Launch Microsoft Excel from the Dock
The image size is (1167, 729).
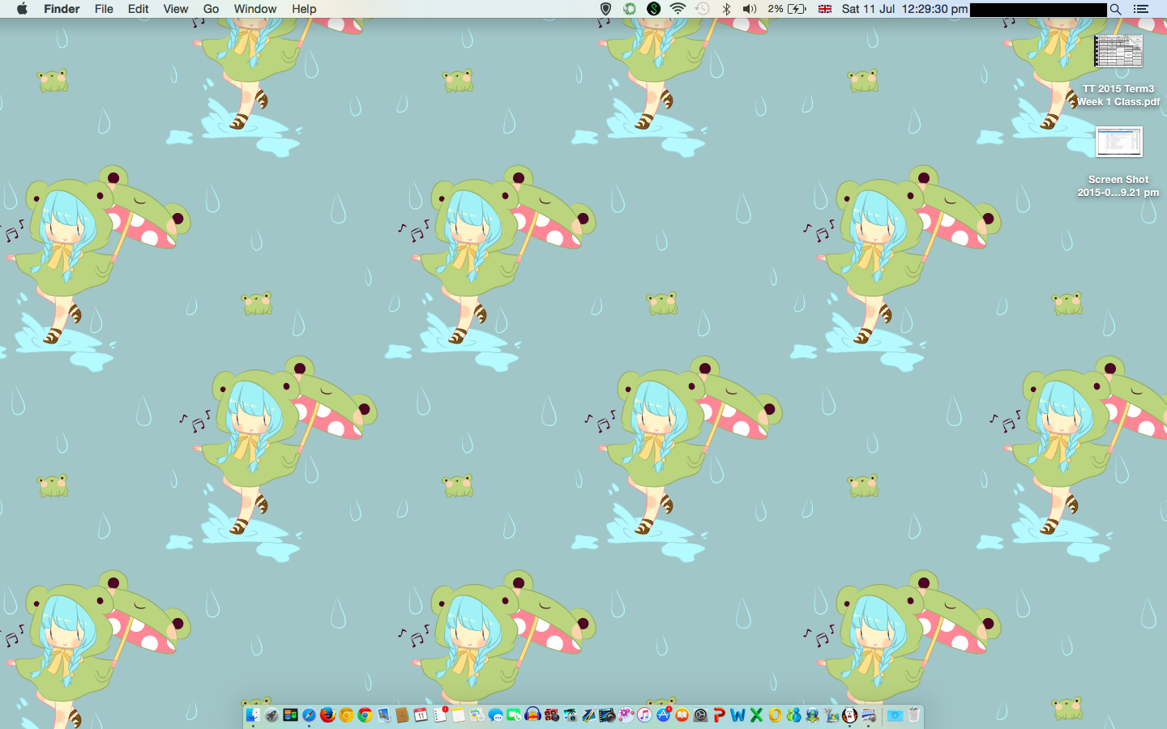[x=756, y=715]
